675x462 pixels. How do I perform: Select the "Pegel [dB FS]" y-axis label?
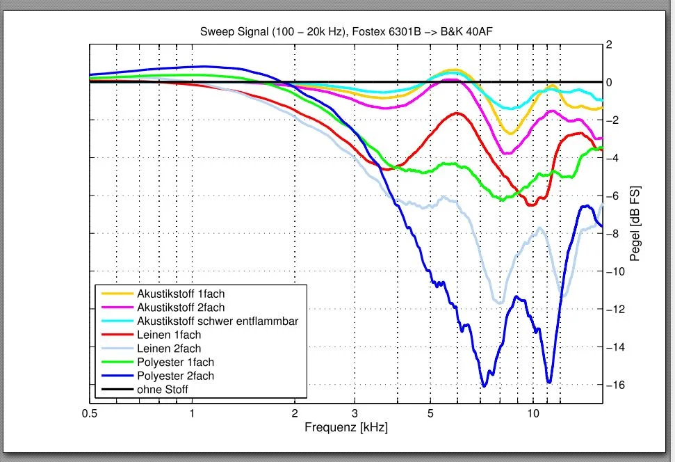(635, 223)
